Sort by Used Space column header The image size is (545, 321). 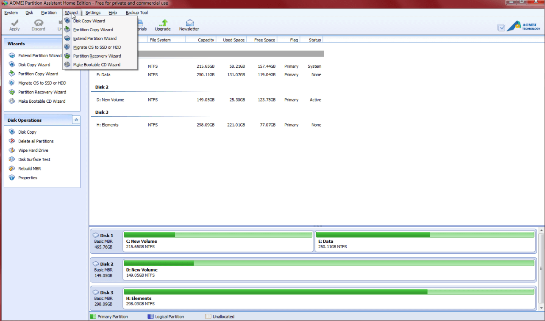tap(232, 40)
